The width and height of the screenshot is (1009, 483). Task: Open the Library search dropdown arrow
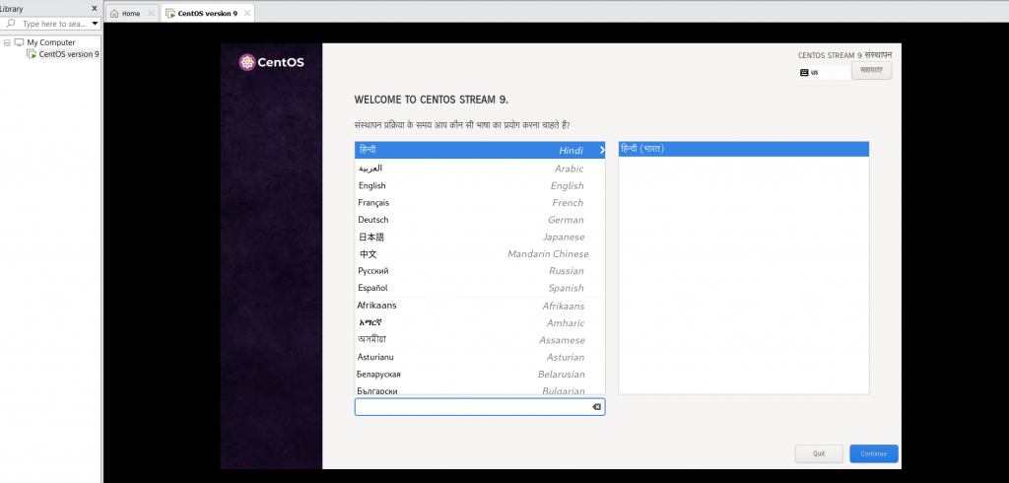[95, 24]
